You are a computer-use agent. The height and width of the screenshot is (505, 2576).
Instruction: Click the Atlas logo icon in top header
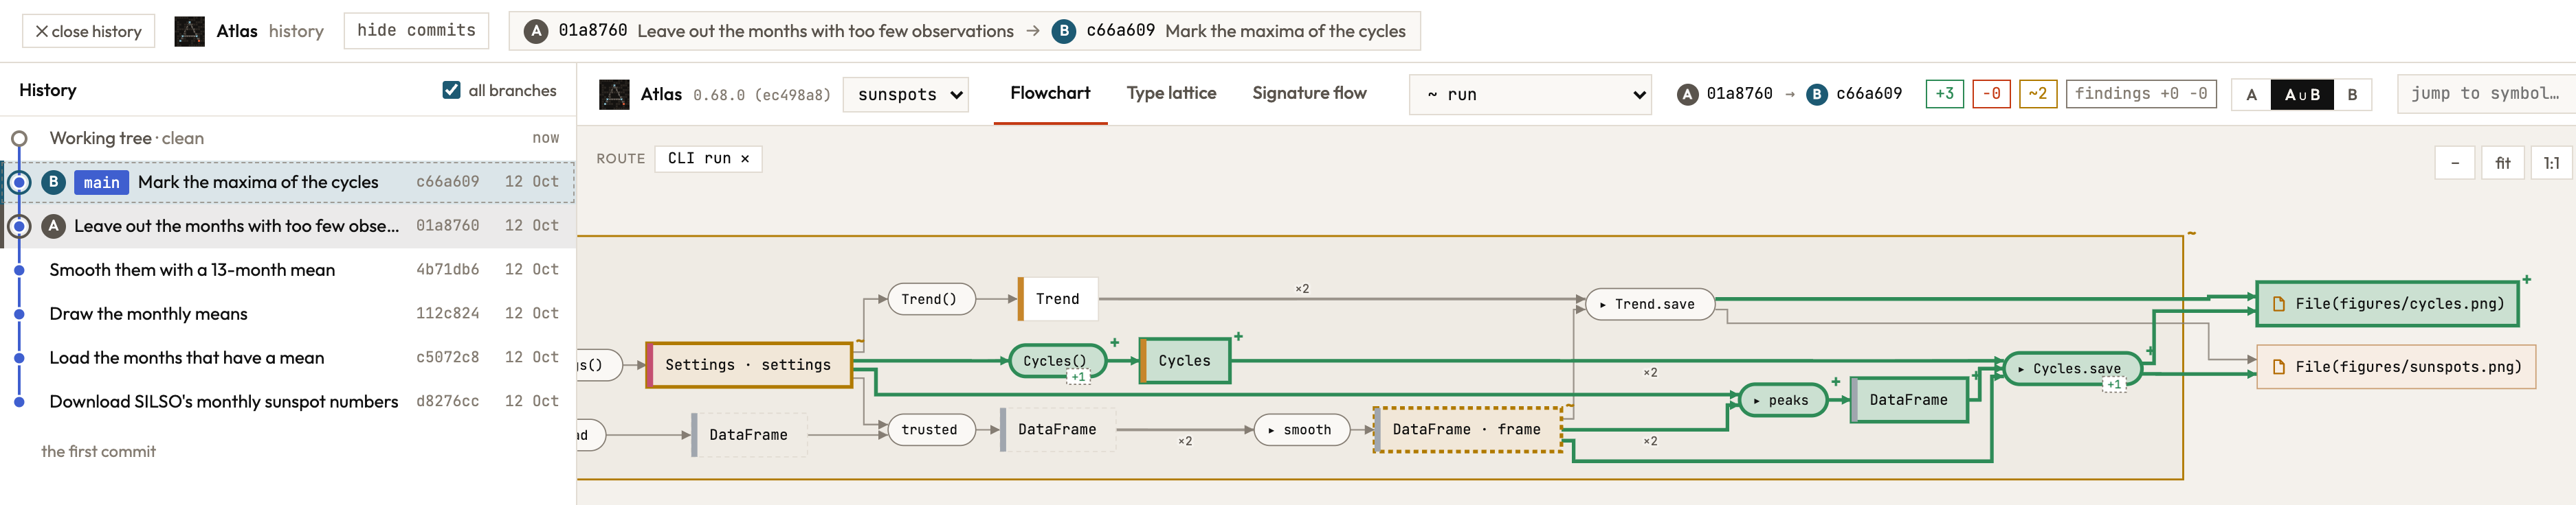189,31
